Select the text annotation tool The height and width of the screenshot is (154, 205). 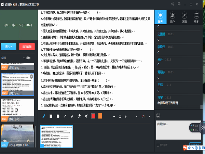tap(72, 116)
